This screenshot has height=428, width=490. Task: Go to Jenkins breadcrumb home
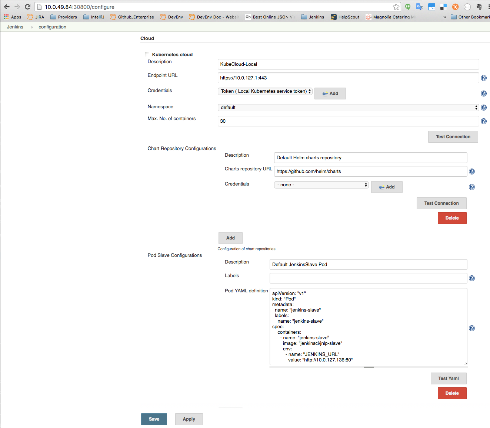(x=15, y=27)
